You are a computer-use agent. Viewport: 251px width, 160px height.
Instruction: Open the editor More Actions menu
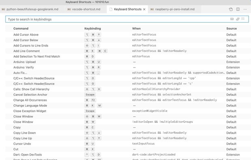pos(245,9)
